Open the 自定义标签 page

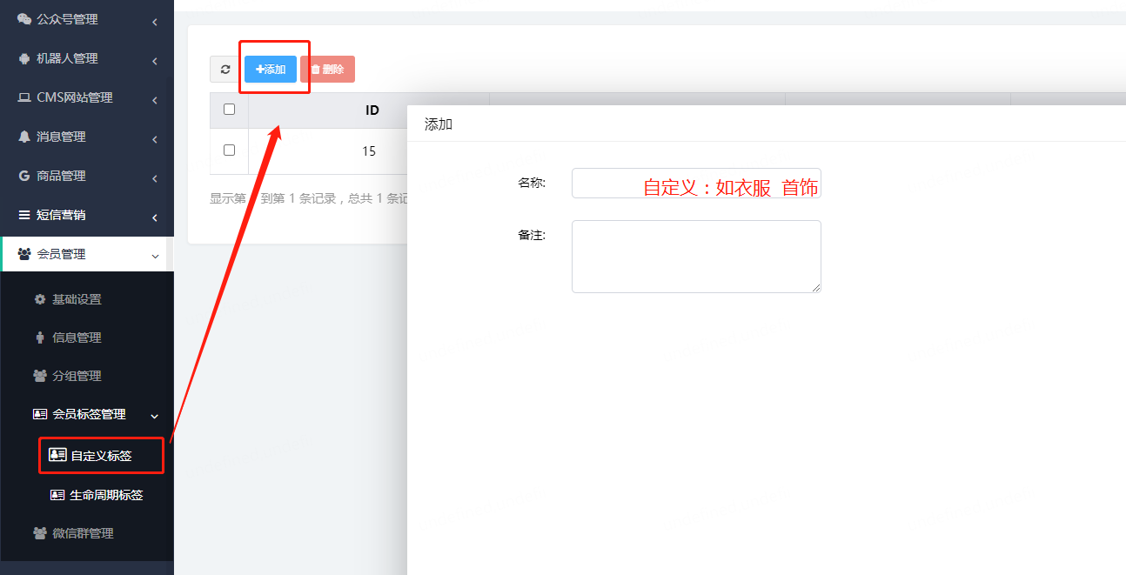coord(96,455)
